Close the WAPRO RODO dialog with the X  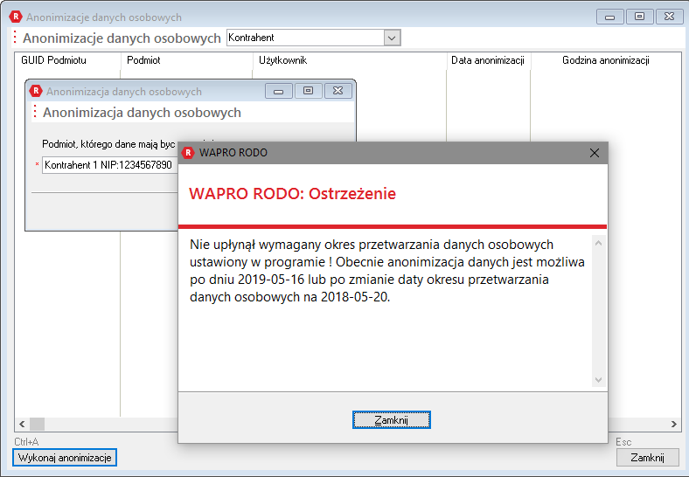pyautogui.click(x=594, y=153)
